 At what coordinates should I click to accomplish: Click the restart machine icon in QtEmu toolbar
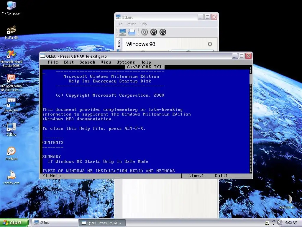coord(163,32)
